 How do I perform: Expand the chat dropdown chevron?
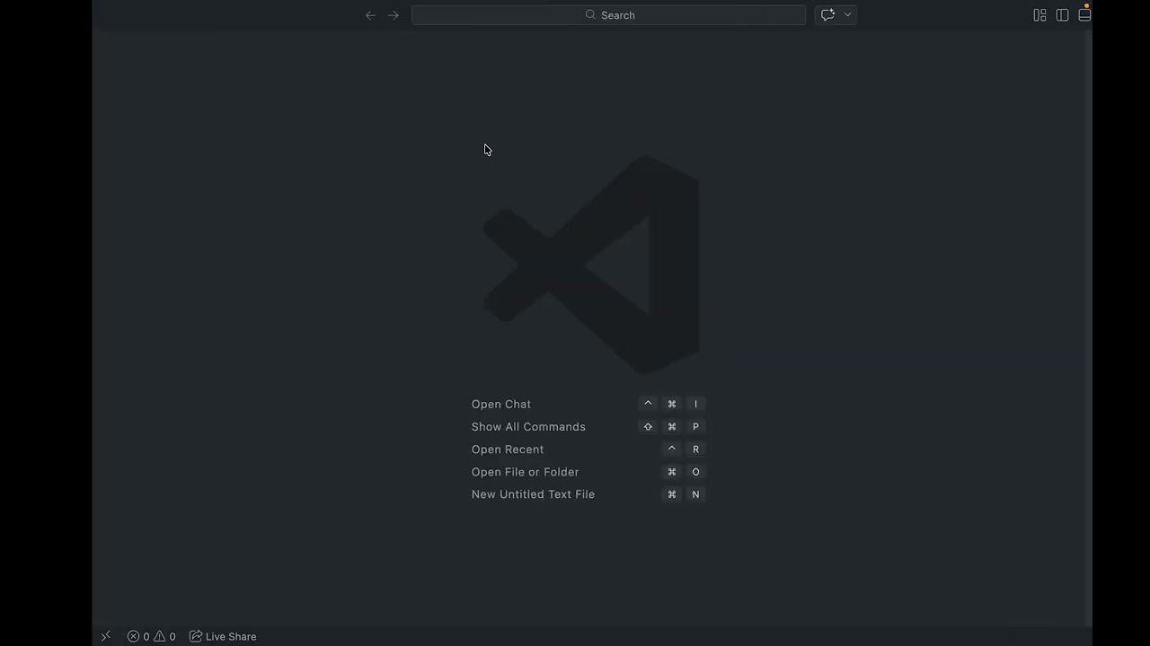tap(847, 15)
